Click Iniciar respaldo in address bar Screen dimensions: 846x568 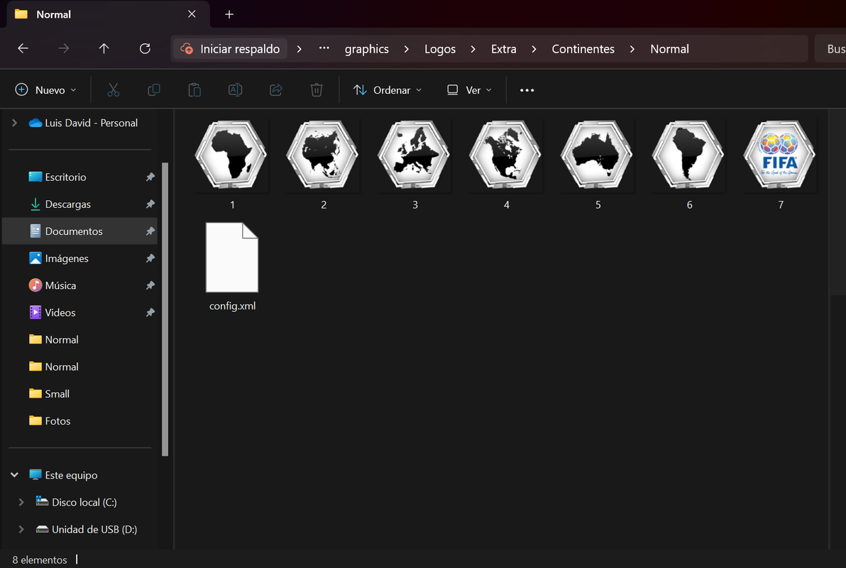231,49
